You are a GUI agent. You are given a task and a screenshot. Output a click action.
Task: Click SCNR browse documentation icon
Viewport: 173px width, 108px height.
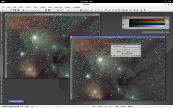coord(137,56)
